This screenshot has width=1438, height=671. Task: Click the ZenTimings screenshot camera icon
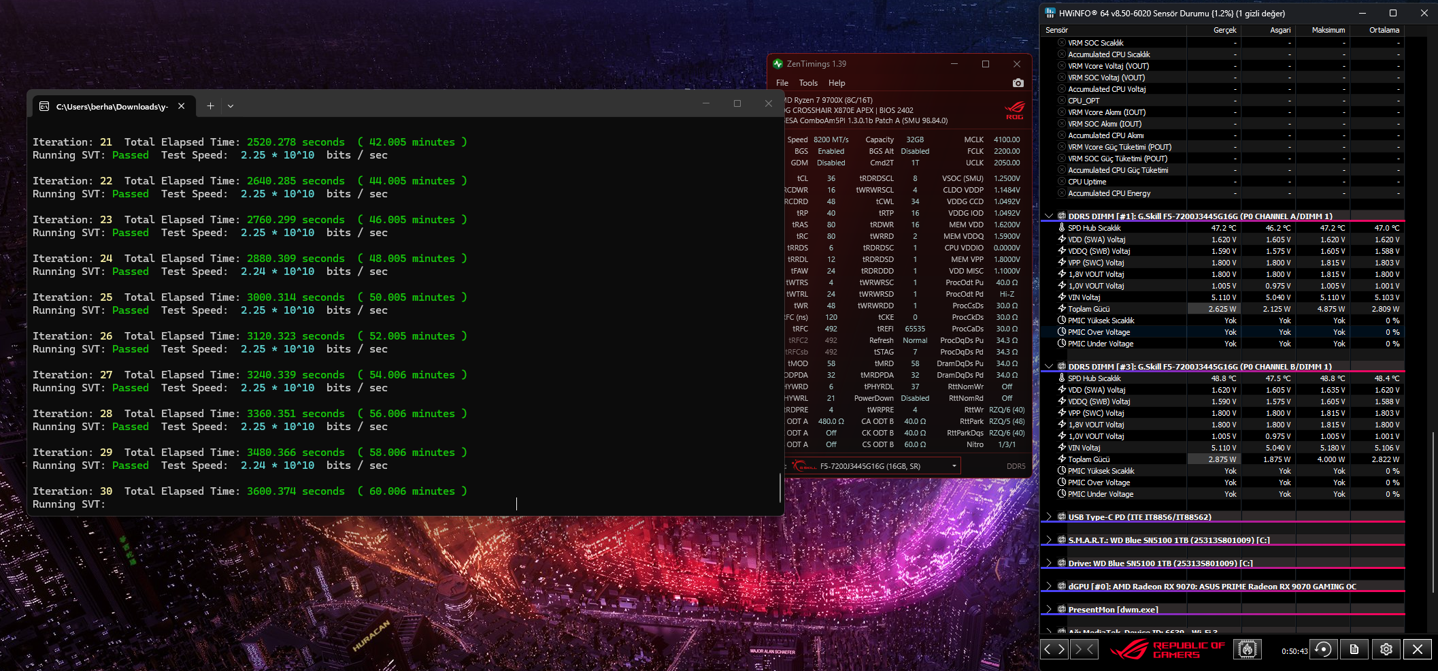click(x=1018, y=83)
